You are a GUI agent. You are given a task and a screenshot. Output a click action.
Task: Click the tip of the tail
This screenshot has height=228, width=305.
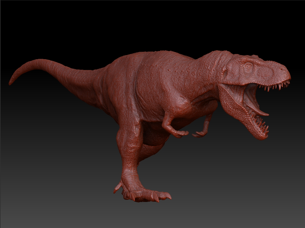tap(11, 81)
